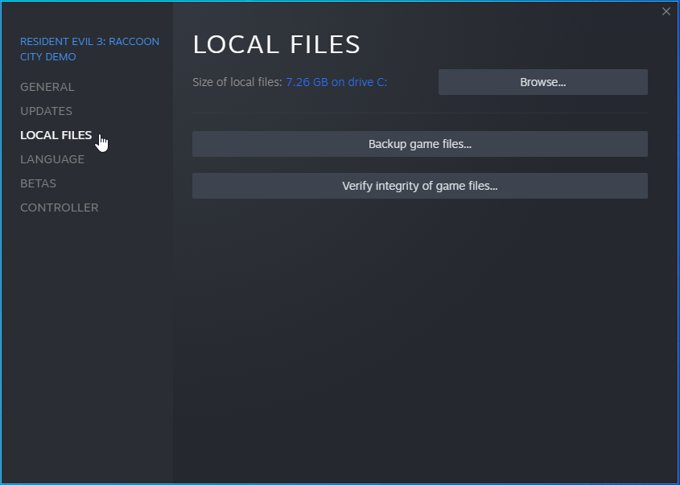Viewport: 680px width, 485px height.
Task: Click Verify integrity of game files...
Action: coord(420,186)
